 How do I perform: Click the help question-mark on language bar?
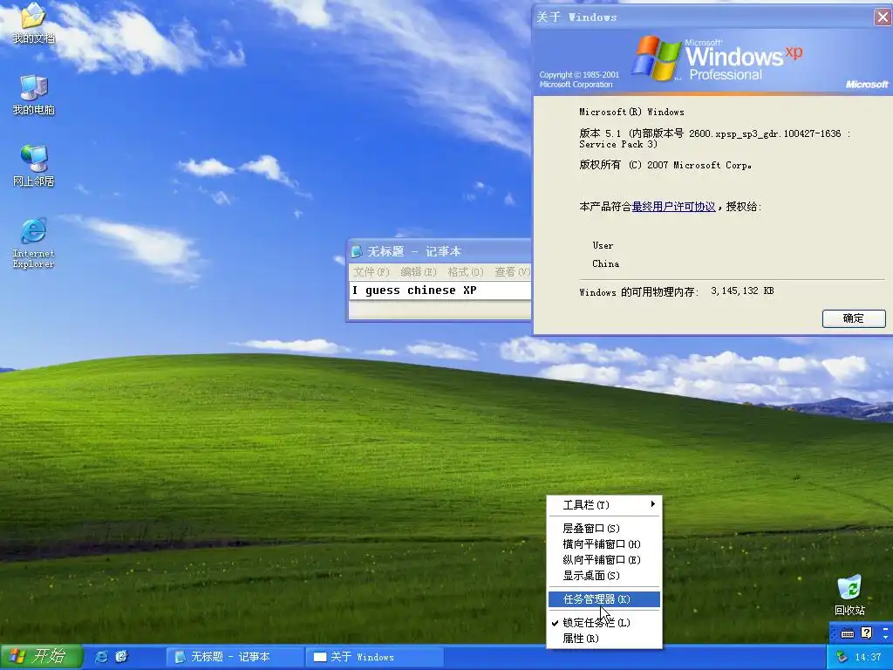pyautogui.click(x=866, y=633)
